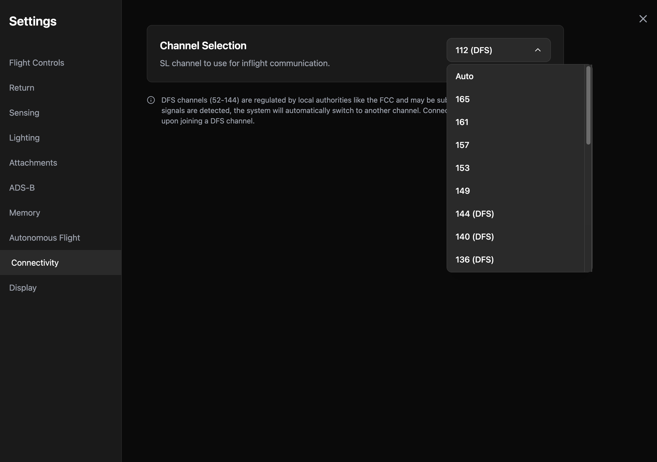Select the Connectivity sidebar item
The height and width of the screenshot is (462, 657).
pyautogui.click(x=61, y=263)
